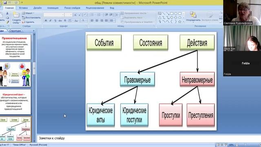Switch to the Вид ribbon tab
This screenshot has width=261, height=147.
click(x=112, y=8)
